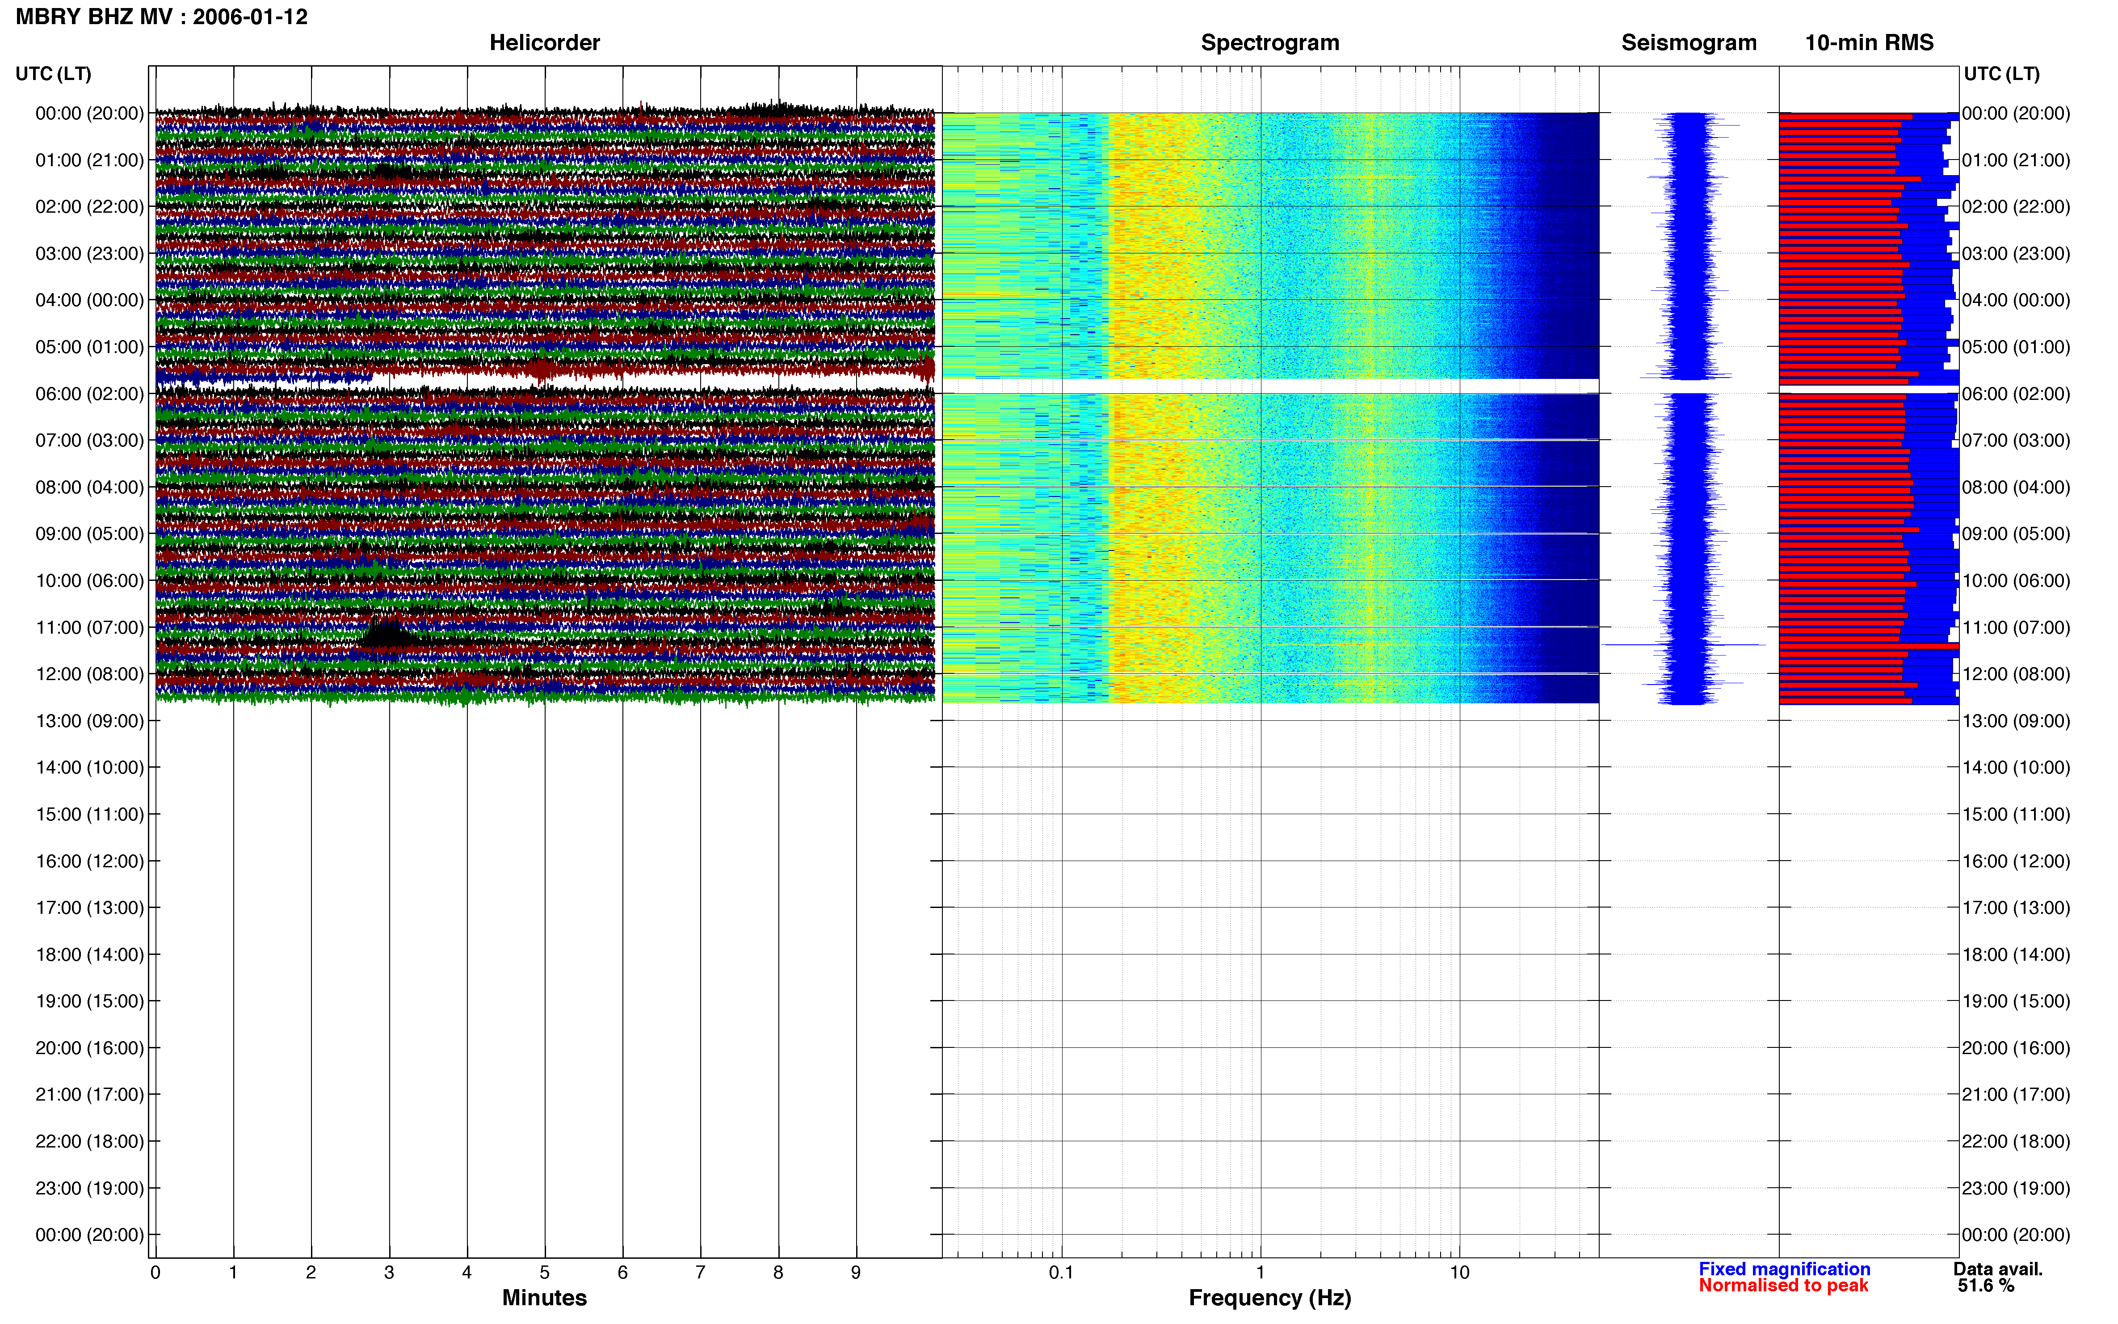Click the '1' frequency tick label

1261,1273
